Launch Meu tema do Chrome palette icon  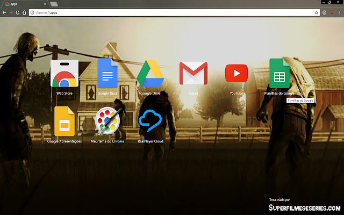coord(107,121)
